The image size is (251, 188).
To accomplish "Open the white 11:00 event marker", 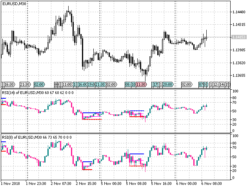I will [67, 85].
